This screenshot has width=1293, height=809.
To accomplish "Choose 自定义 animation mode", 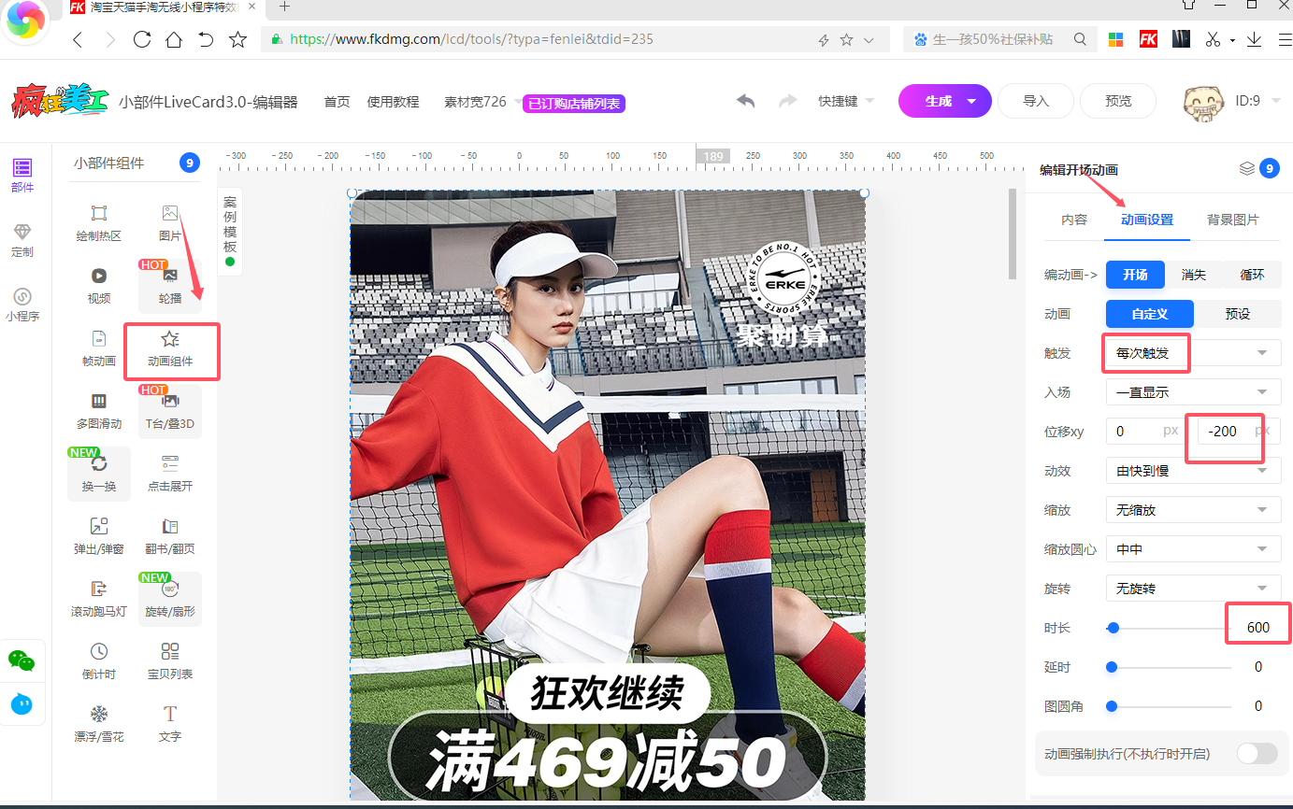I will tap(1150, 314).
